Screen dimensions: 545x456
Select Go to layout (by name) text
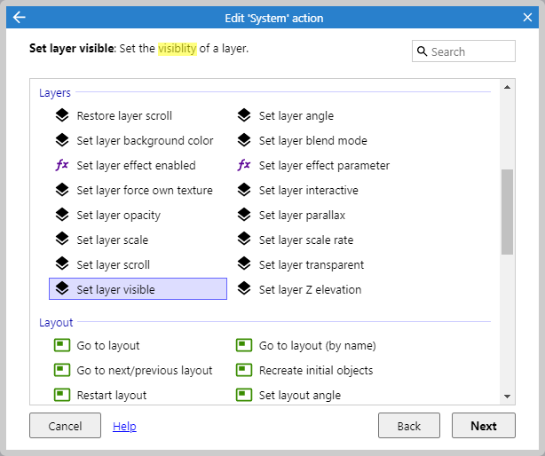(318, 346)
